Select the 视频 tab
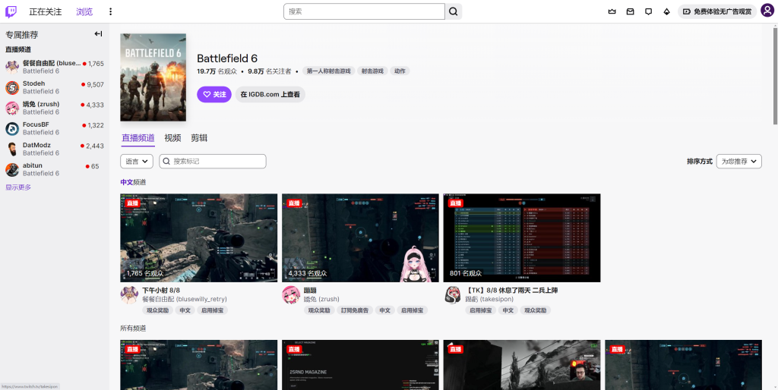The image size is (778, 390). point(172,138)
